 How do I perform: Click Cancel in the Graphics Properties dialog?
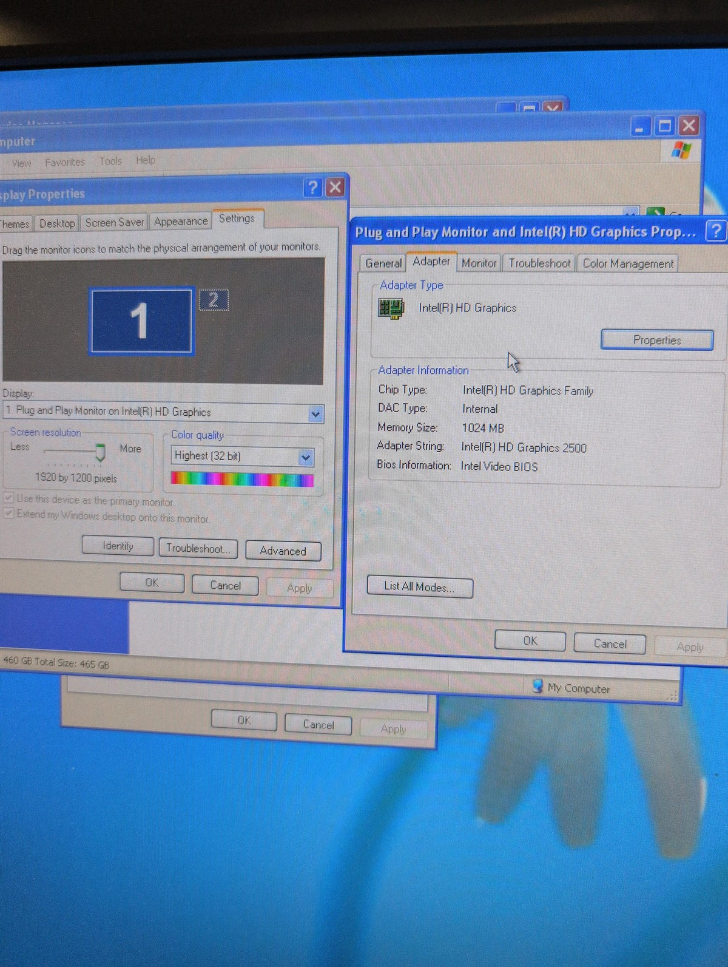click(x=610, y=643)
